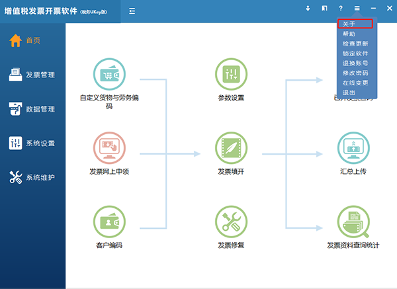Click the downward arrow icon in title bar
The height and width of the screenshot is (289, 397).
308,9
